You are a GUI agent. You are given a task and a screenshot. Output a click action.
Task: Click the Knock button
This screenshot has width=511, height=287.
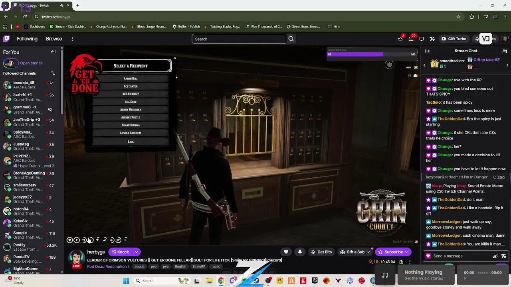pos(120,252)
